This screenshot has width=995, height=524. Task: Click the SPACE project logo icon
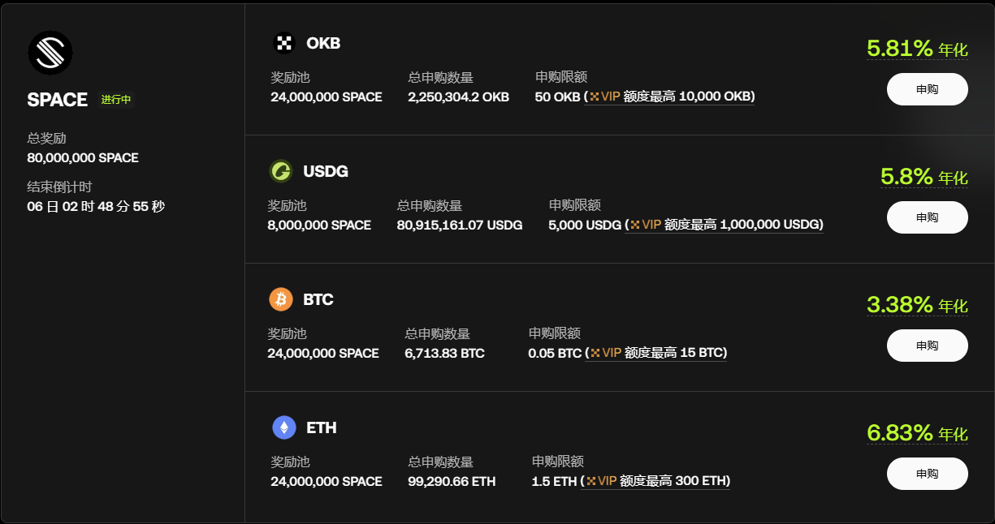[x=51, y=52]
